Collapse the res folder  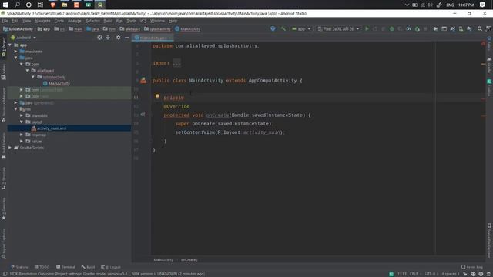[x=15, y=109]
